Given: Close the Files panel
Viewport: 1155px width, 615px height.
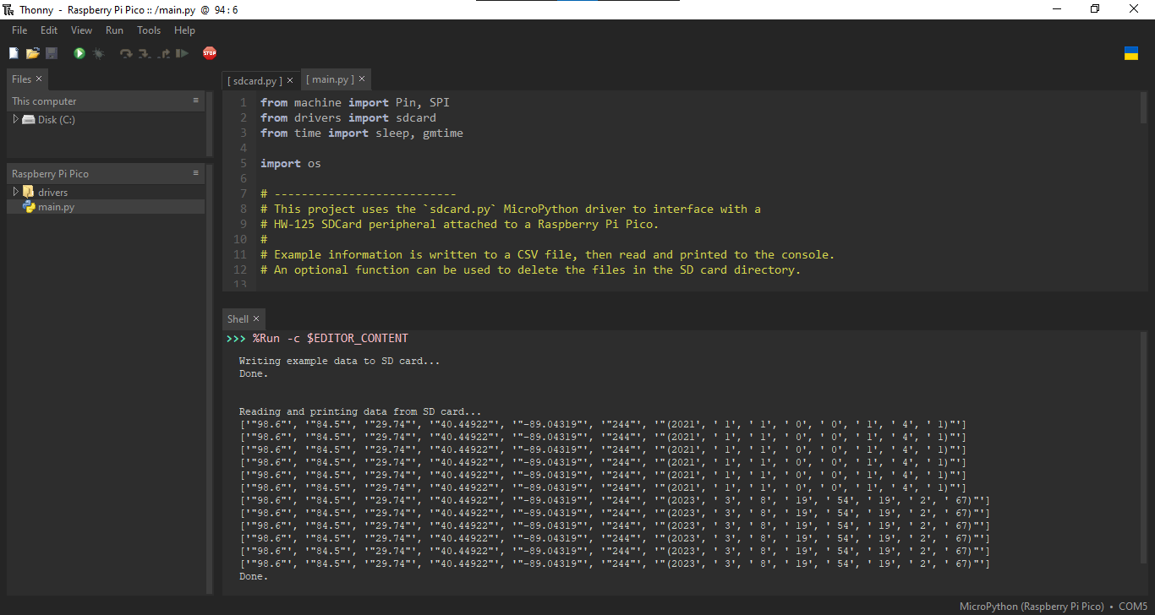Looking at the screenshot, I should [39, 79].
